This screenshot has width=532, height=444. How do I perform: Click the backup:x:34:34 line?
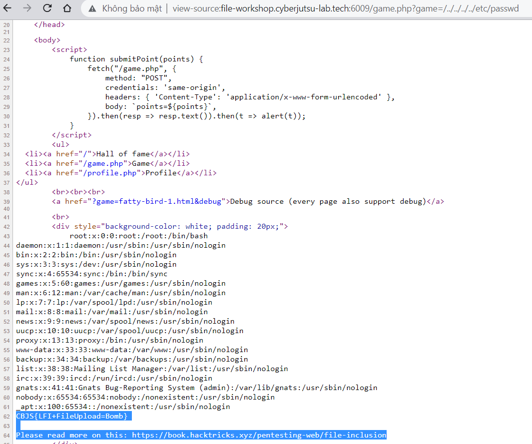click(132, 359)
